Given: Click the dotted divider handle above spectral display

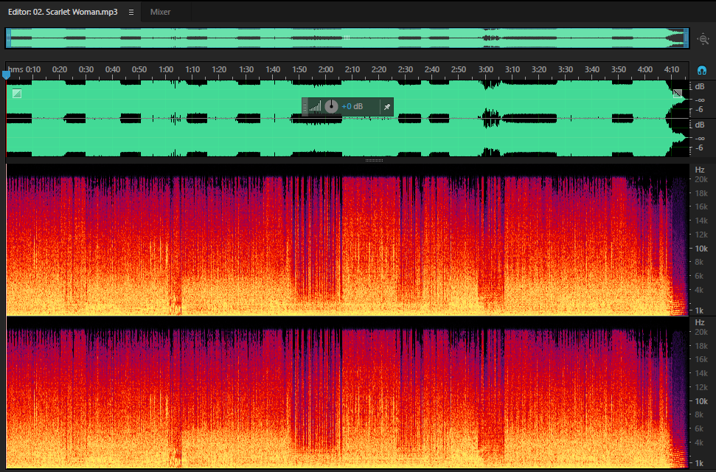Looking at the screenshot, I should click(x=374, y=160).
